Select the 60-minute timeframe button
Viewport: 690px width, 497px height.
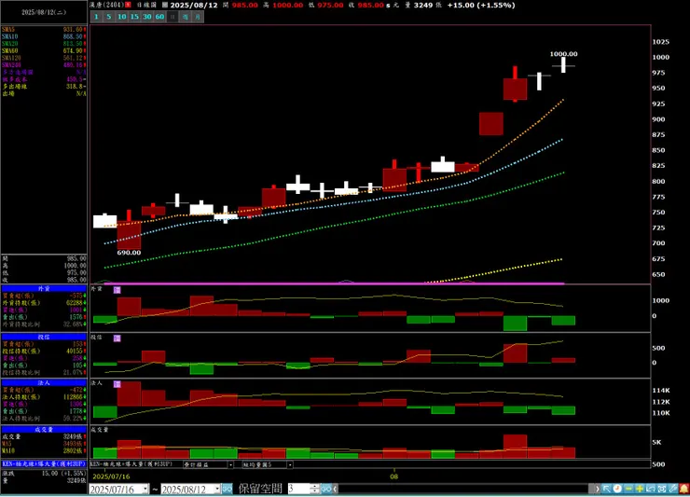[x=159, y=17]
